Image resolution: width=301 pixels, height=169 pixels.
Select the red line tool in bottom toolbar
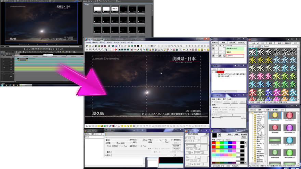(116, 126)
